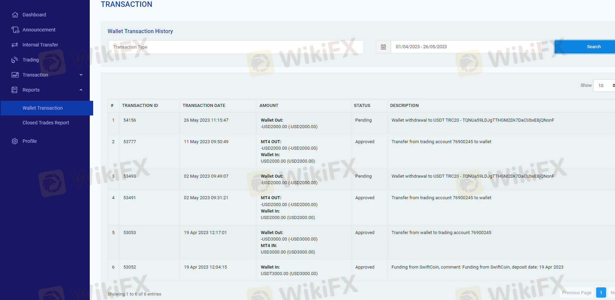Viewport: 615px width, 300px height.
Task: Expand the Transaction submenu chevron
Action: pyautogui.click(x=81, y=75)
